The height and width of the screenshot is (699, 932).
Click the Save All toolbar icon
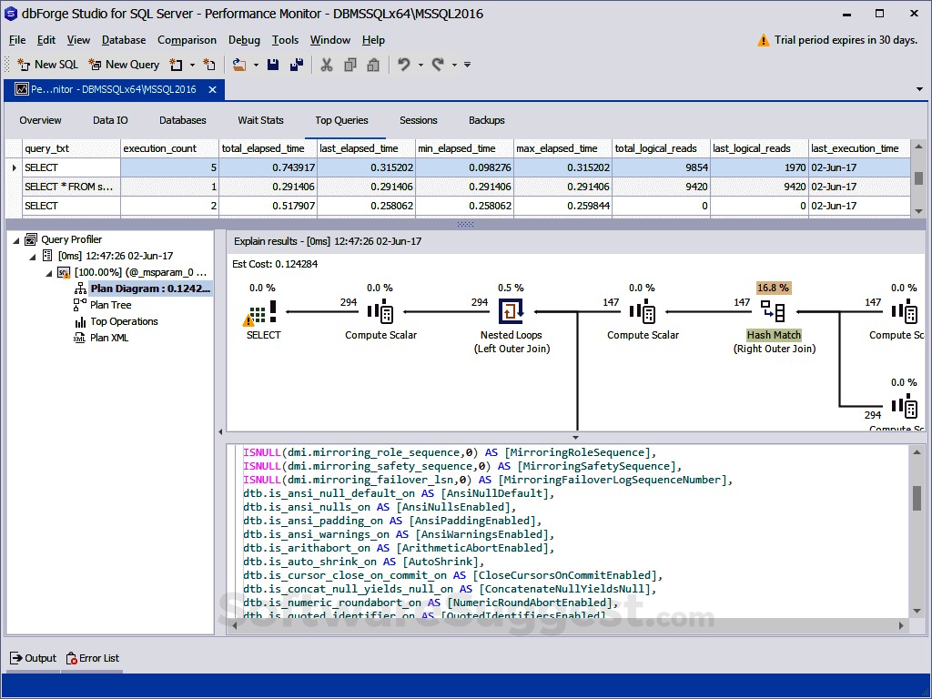point(298,65)
